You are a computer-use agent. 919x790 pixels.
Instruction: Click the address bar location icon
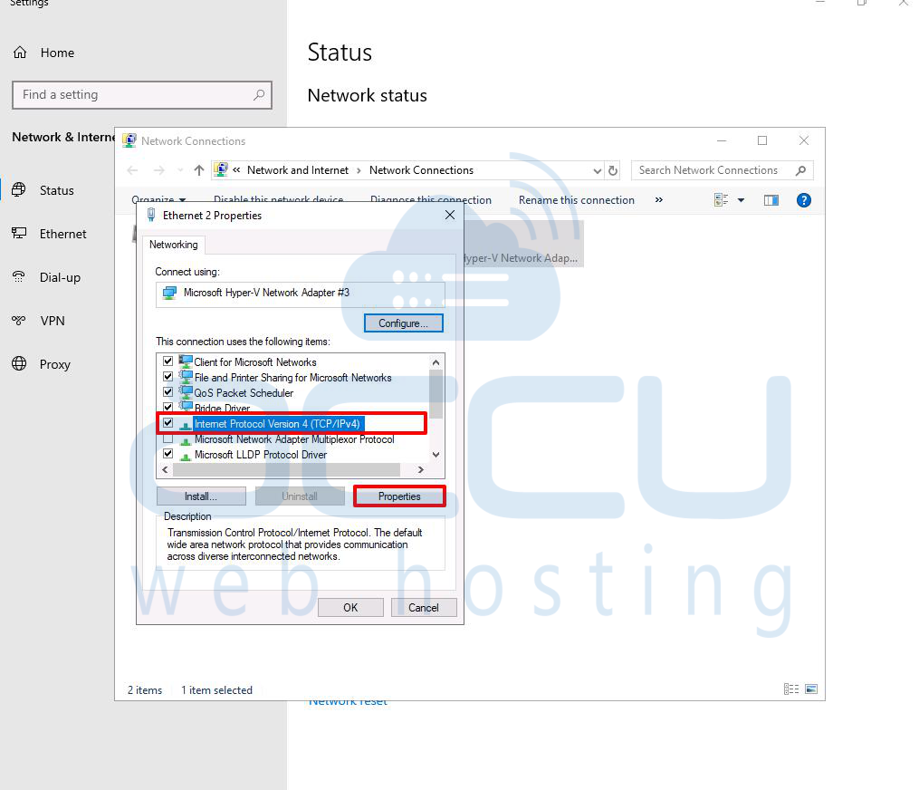[221, 170]
